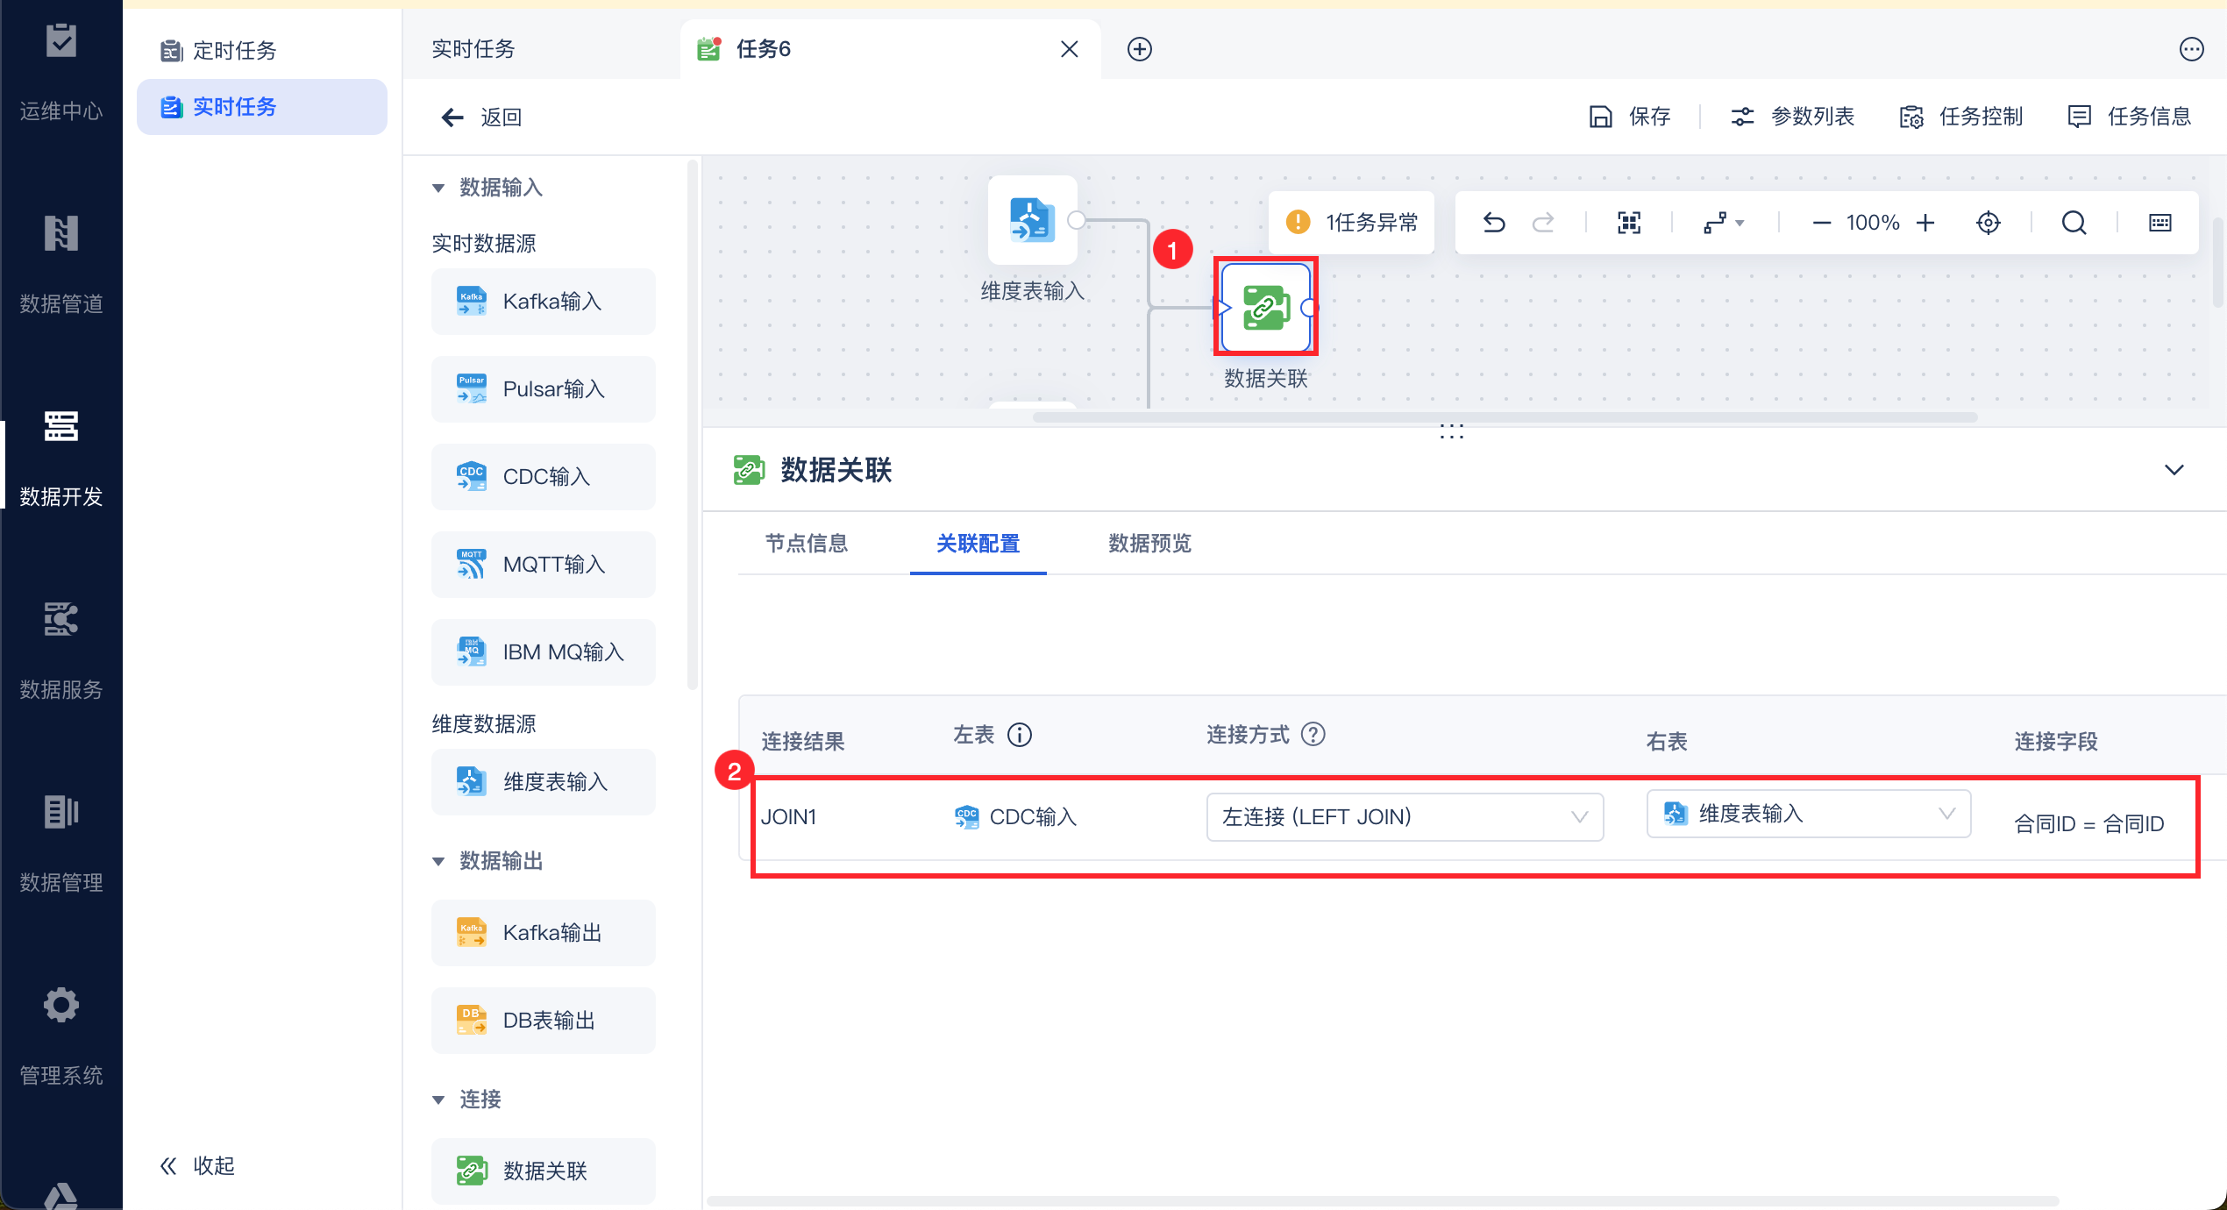Collapse the 数据关联 panel with chevron

click(2174, 470)
